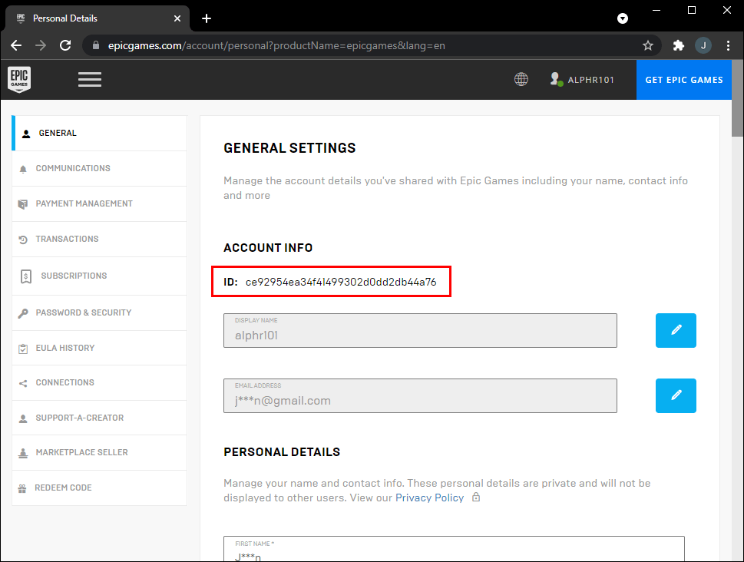Click the tab search dropdown circle
This screenshot has height=562, width=744.
point(623,18)
